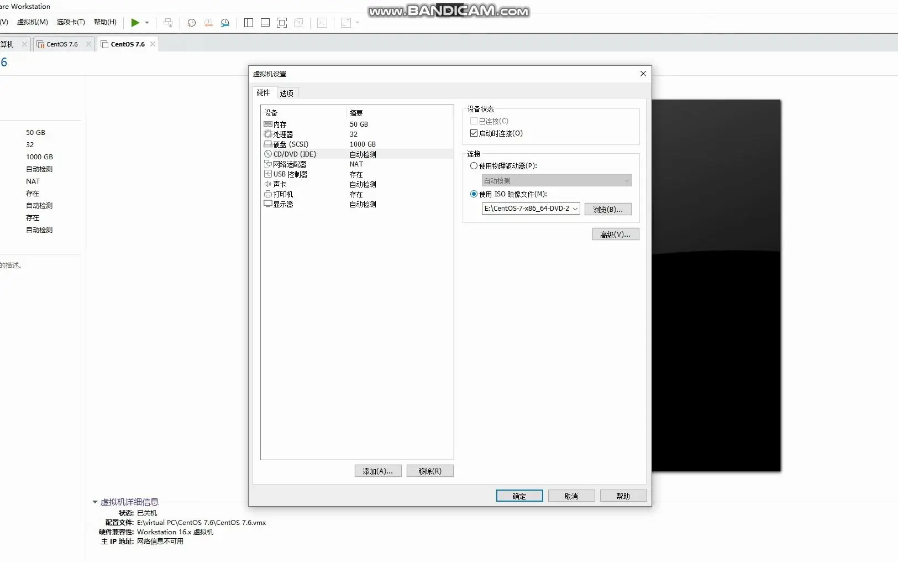Select the 网络适配器 device row

point(357,164)
